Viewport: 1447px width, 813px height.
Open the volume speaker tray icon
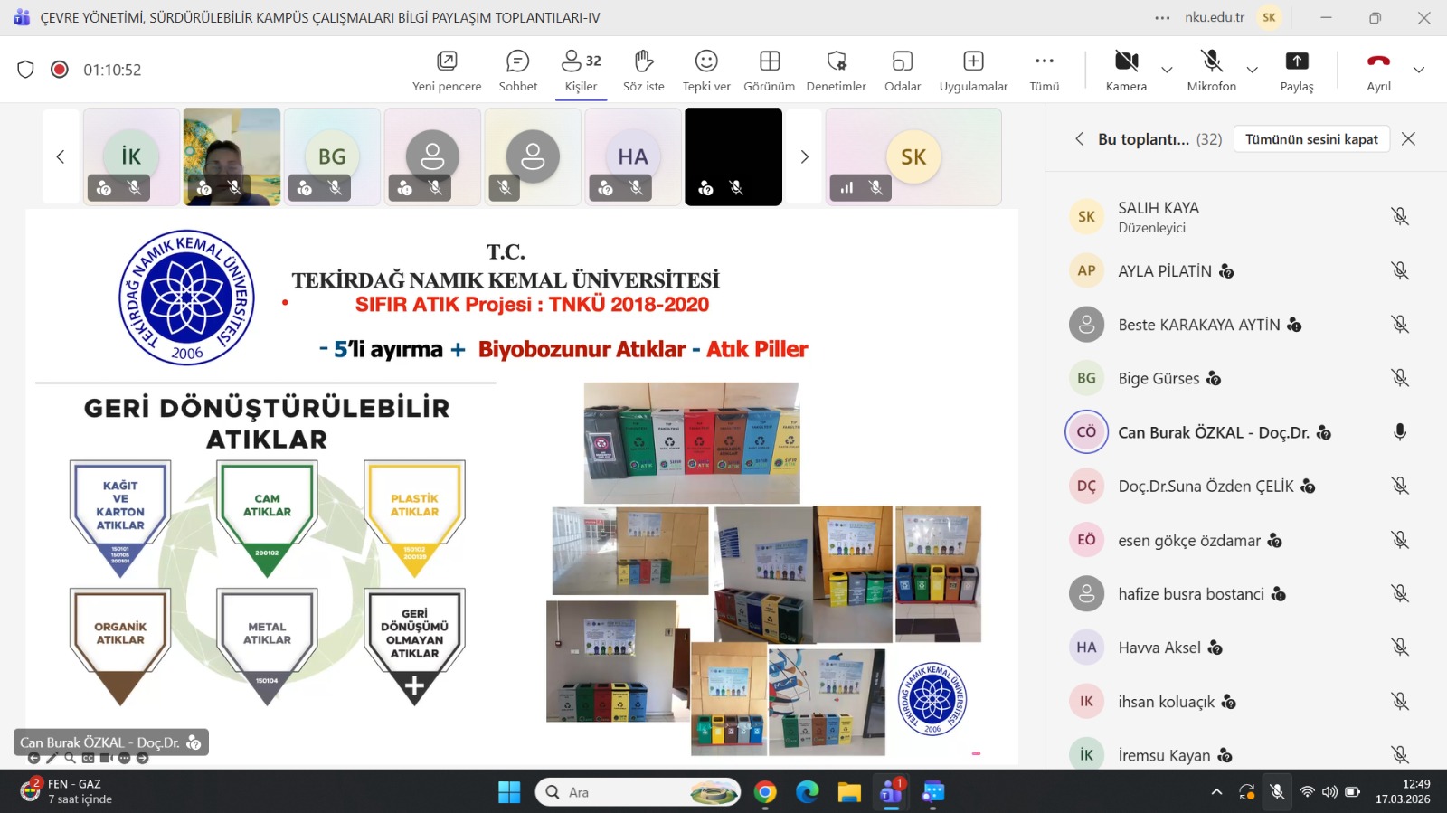click(1329, 792)
